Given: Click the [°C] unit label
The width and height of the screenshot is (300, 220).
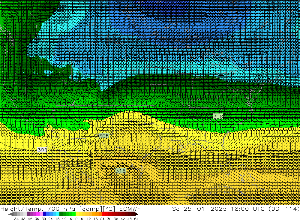Looking at the screenshot, I should pyautogui.click(x=109, y=209).
